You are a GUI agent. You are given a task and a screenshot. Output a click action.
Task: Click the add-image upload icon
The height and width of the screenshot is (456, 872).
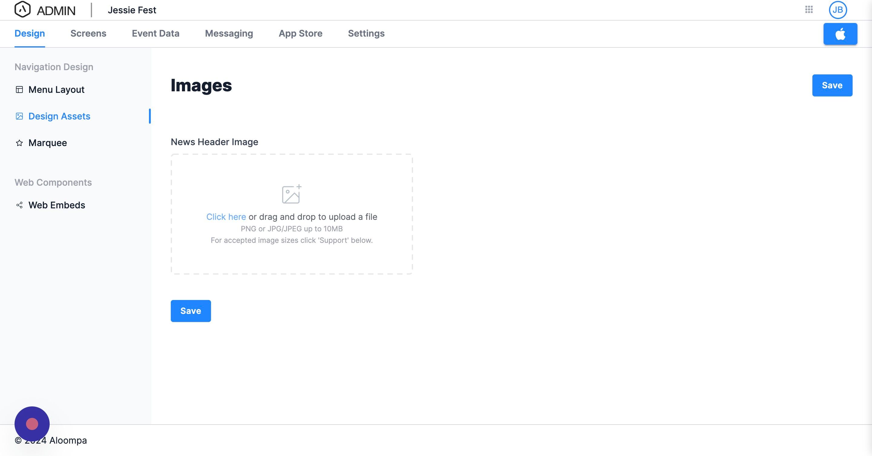point(291,194)
